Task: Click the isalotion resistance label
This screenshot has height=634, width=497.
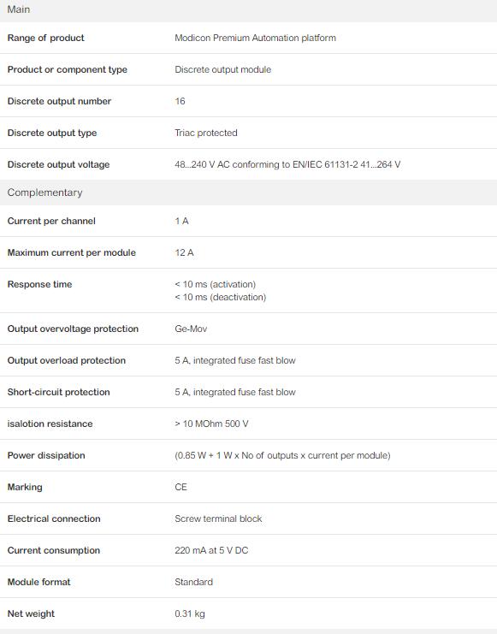Action: pyautogui.click(x=50, y=424)
